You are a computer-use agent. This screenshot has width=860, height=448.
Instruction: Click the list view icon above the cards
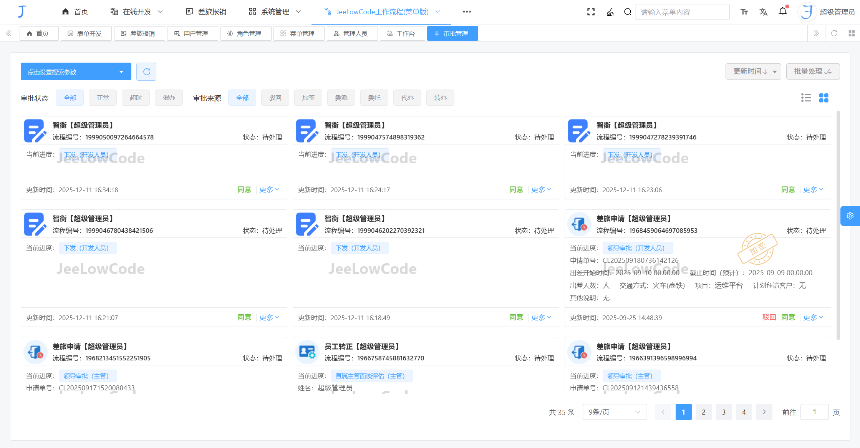point(806,98)
